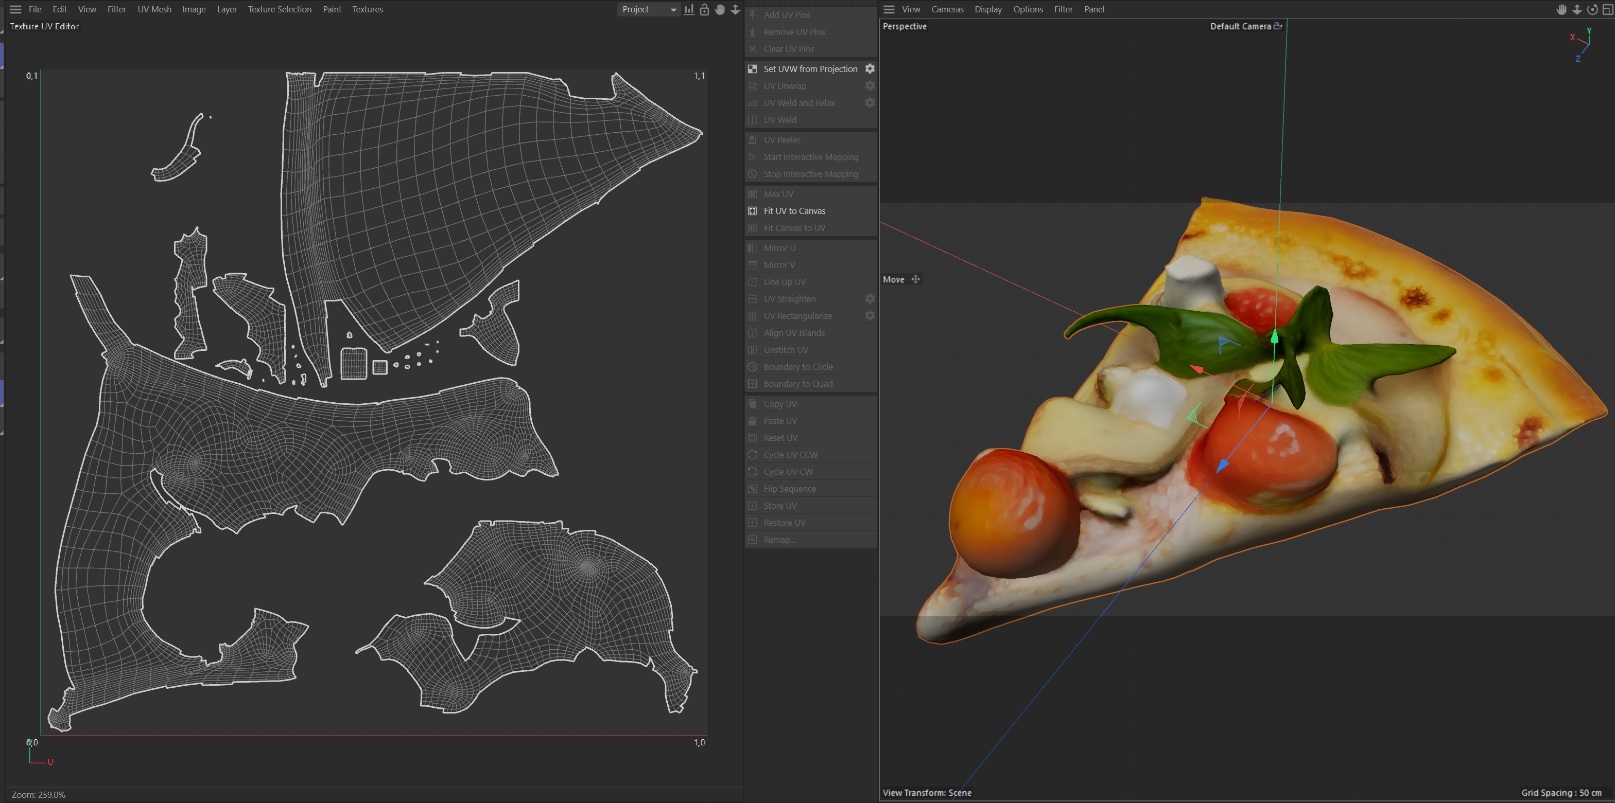Open the viewport Cameras menu
This screenshot has width=1615, height=803.
click(x=947, y=9)
